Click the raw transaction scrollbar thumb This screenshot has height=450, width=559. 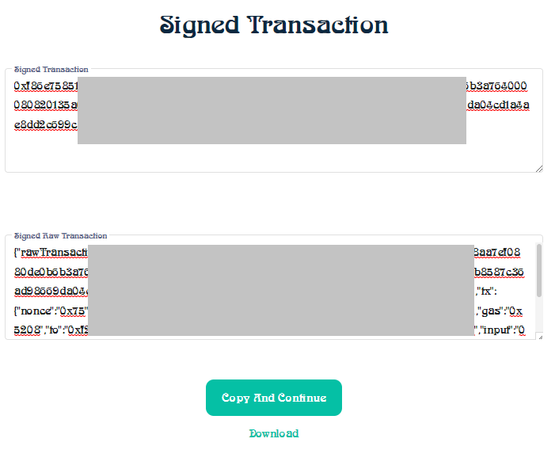coord(539,270)
